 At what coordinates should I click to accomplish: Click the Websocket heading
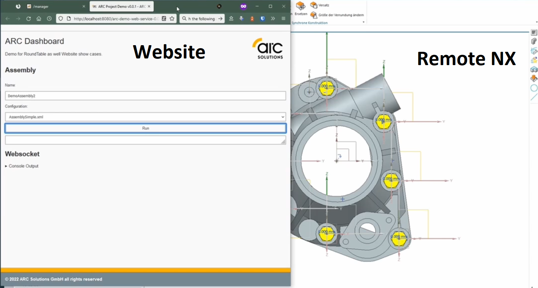point(22,154)
